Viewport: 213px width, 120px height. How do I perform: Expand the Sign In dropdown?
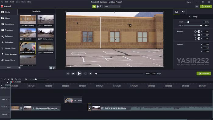pos(190,2)
